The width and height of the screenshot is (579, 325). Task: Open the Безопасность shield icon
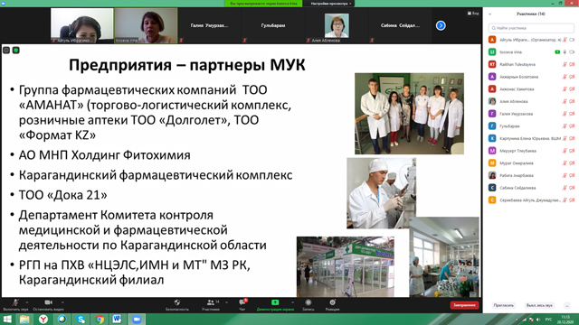(177, 302)
